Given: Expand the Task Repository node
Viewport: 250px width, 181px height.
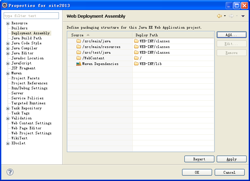Looking at the screenshot, I should (8, 108).
